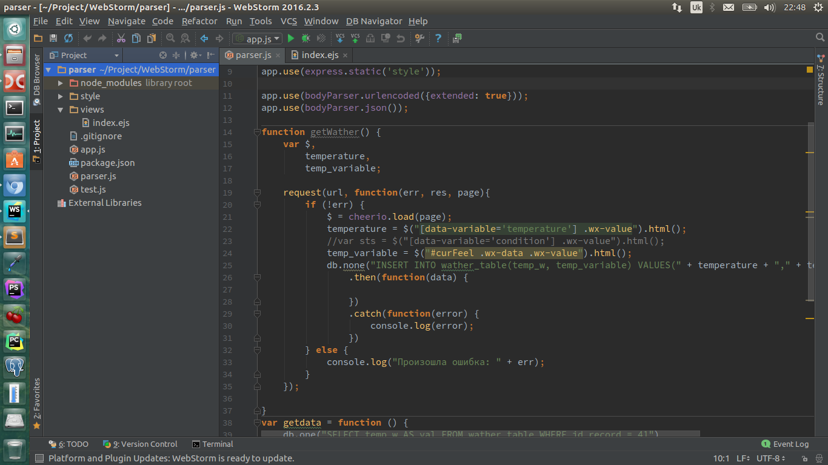Navigate forward with right arrow icon
828x465 pixels.
point(219,38)
